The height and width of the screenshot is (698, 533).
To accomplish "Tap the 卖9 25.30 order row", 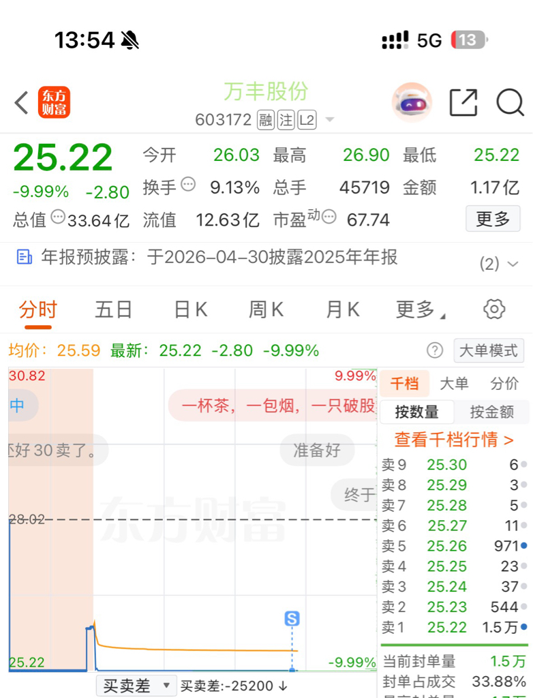I will coord(454,465).
